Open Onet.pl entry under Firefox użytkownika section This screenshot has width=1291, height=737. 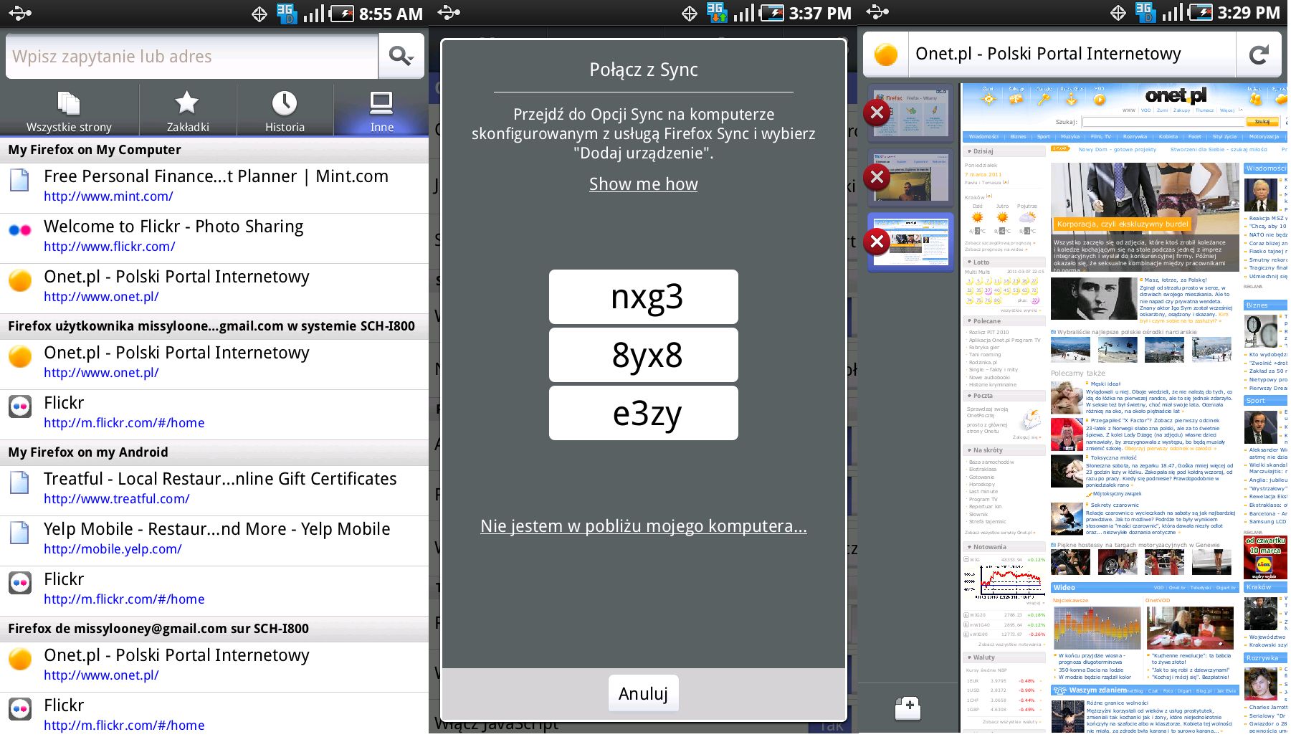pyautogui.click(x=214, y=364)
